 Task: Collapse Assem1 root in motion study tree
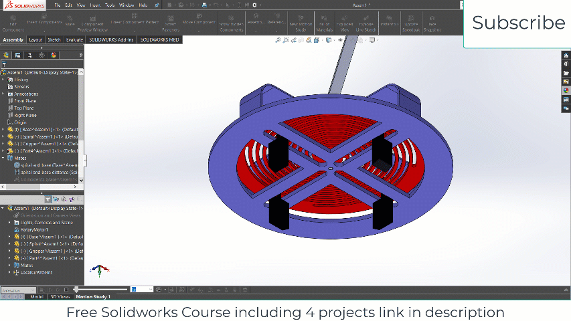coord(3,208)
